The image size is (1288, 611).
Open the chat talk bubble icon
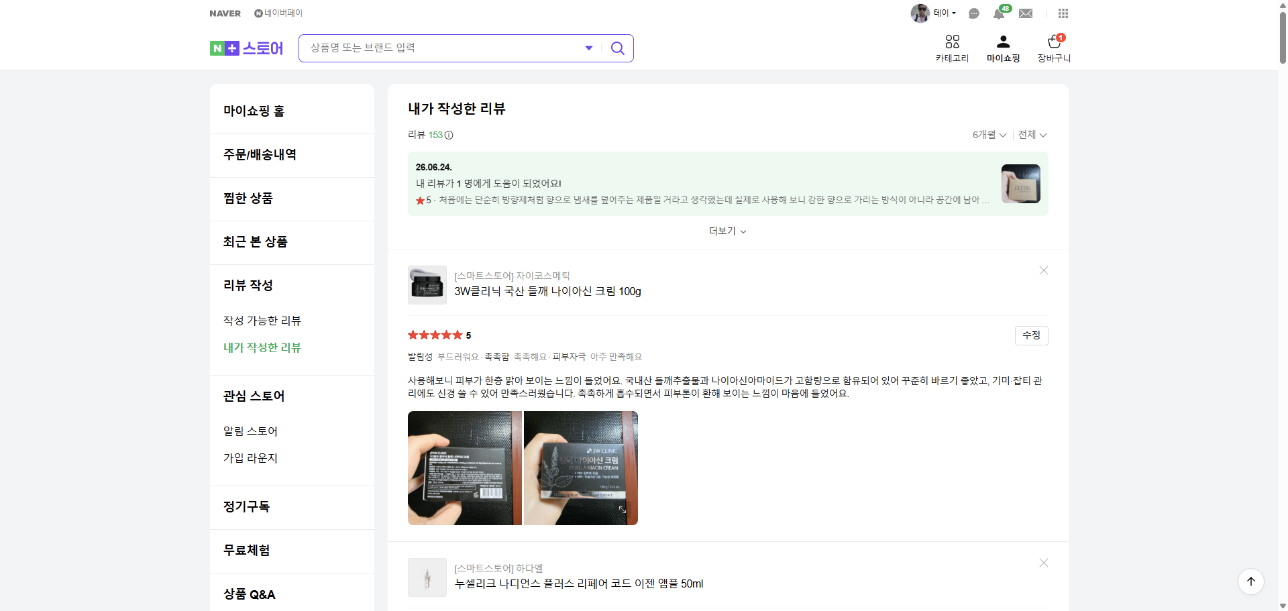point(974,13)
